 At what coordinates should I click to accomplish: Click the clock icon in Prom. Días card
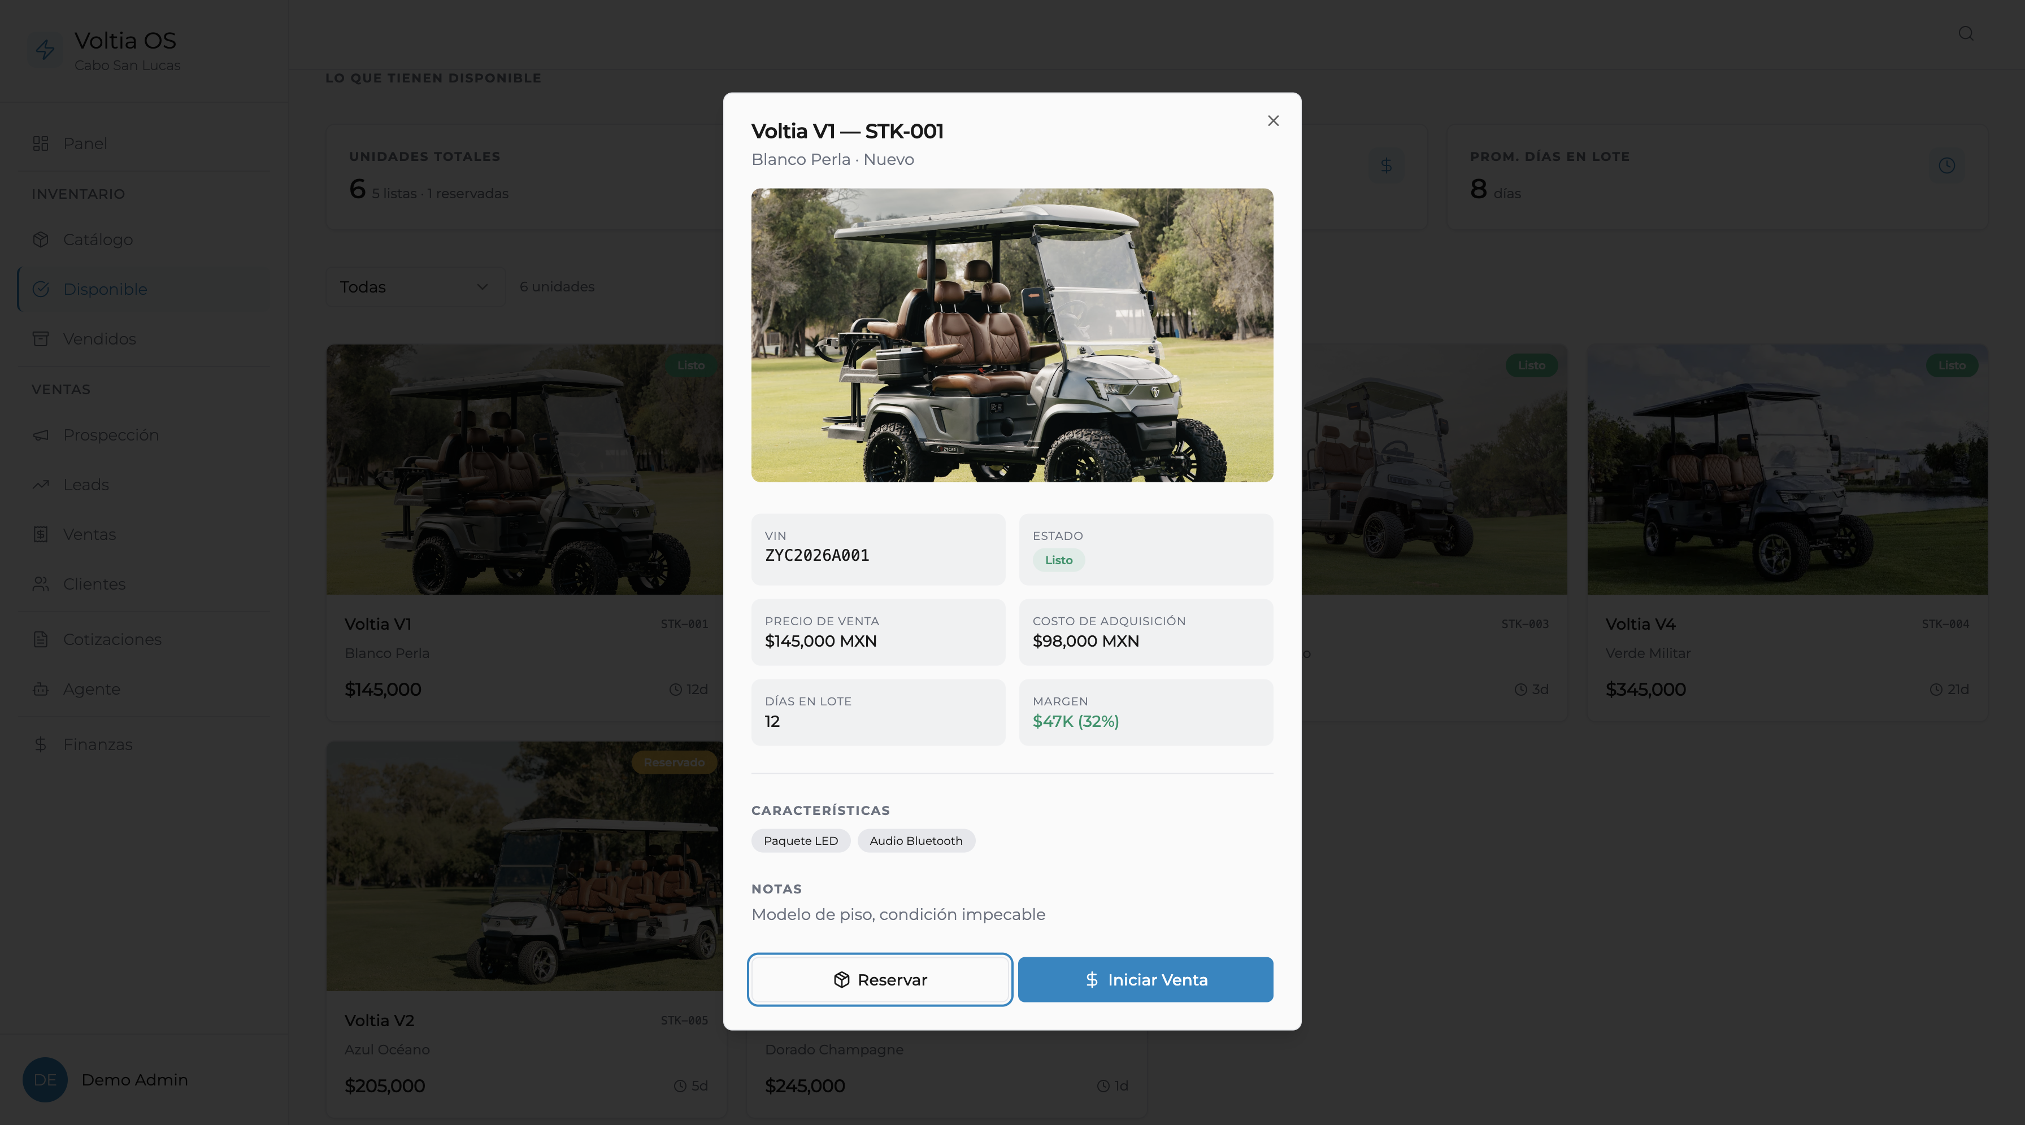point(1946,165)
